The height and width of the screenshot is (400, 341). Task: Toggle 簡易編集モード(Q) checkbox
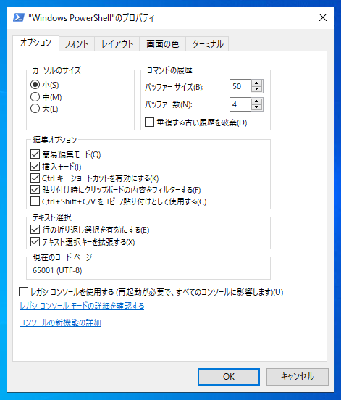point(35,154)
